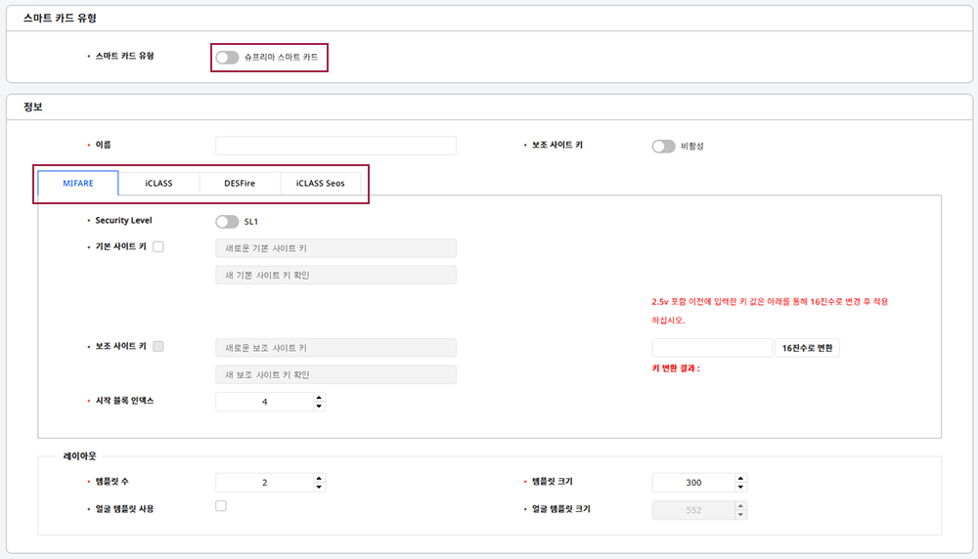The width and height of the screenshot is (978, 559).
Task: Focus the hex conversion key input field
Action: (x=712, y=348)
